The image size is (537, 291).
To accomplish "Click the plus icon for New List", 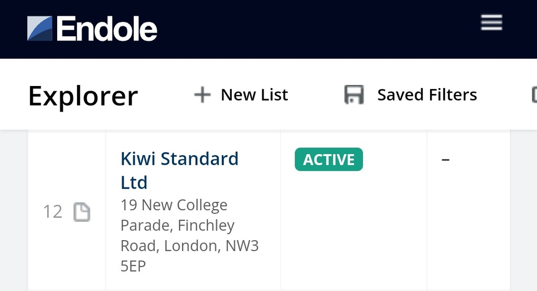I will click(202, 95).
